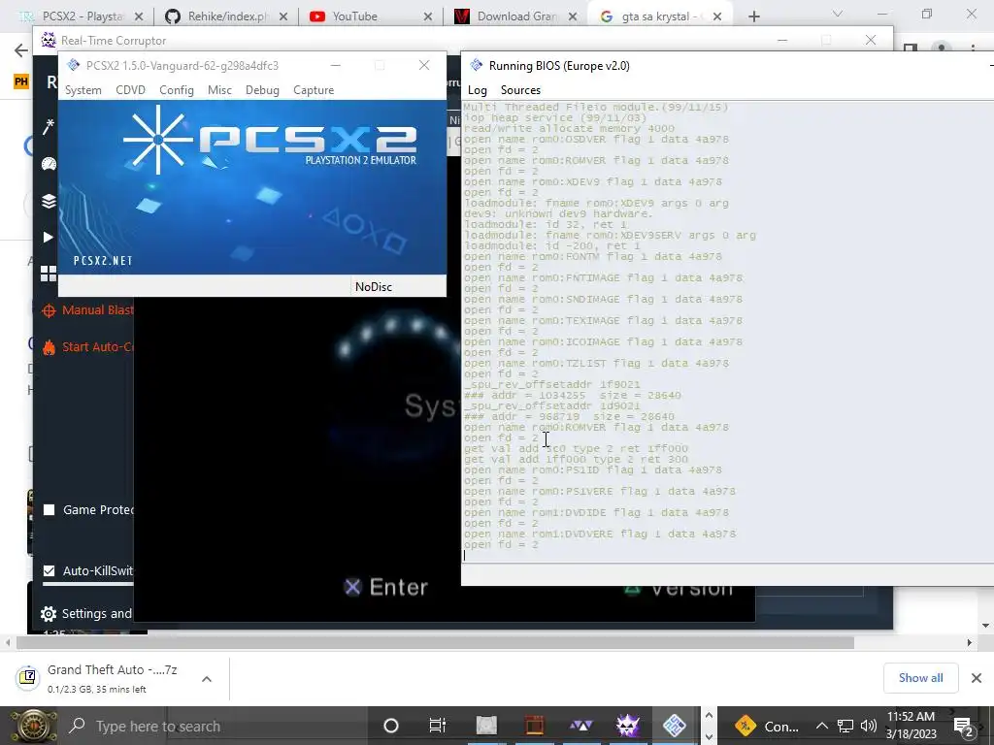Click the PH bookmark icon
This screenshot has height=745, width=994.
coord(21,81)
